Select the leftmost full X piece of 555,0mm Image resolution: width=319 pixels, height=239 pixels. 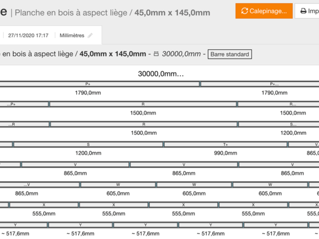(x=44, y=205)
